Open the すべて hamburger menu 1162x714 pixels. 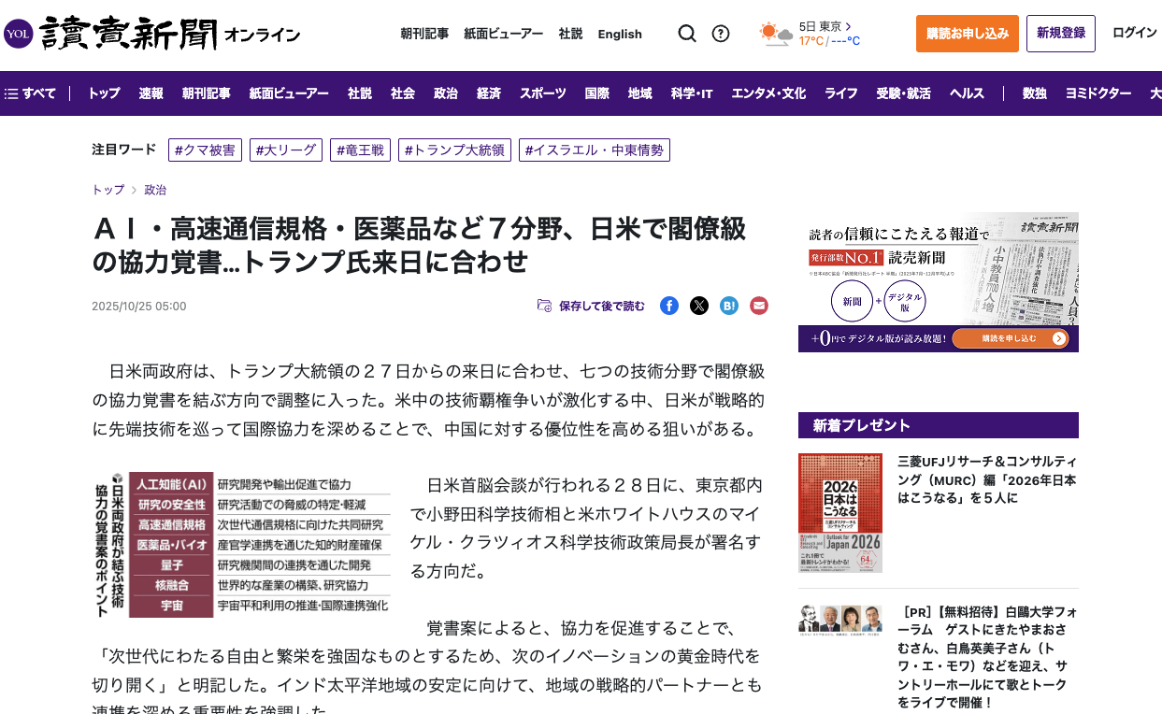point(31,93)
